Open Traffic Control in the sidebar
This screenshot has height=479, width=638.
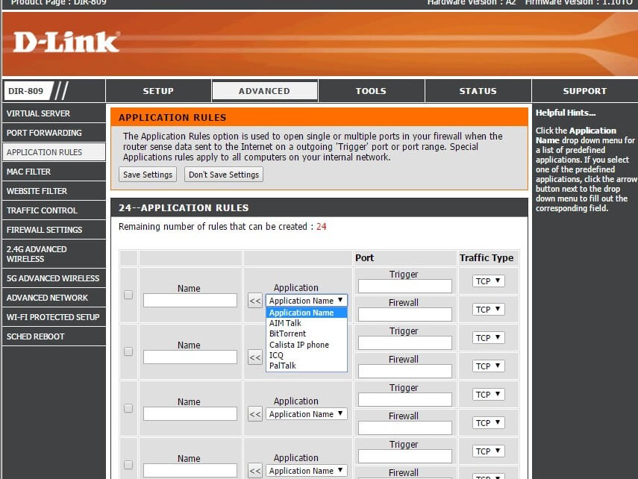pos(54,210)
